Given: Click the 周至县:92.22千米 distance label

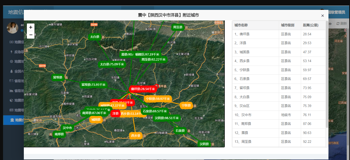Looking at the screenshot, I should 153,60.
